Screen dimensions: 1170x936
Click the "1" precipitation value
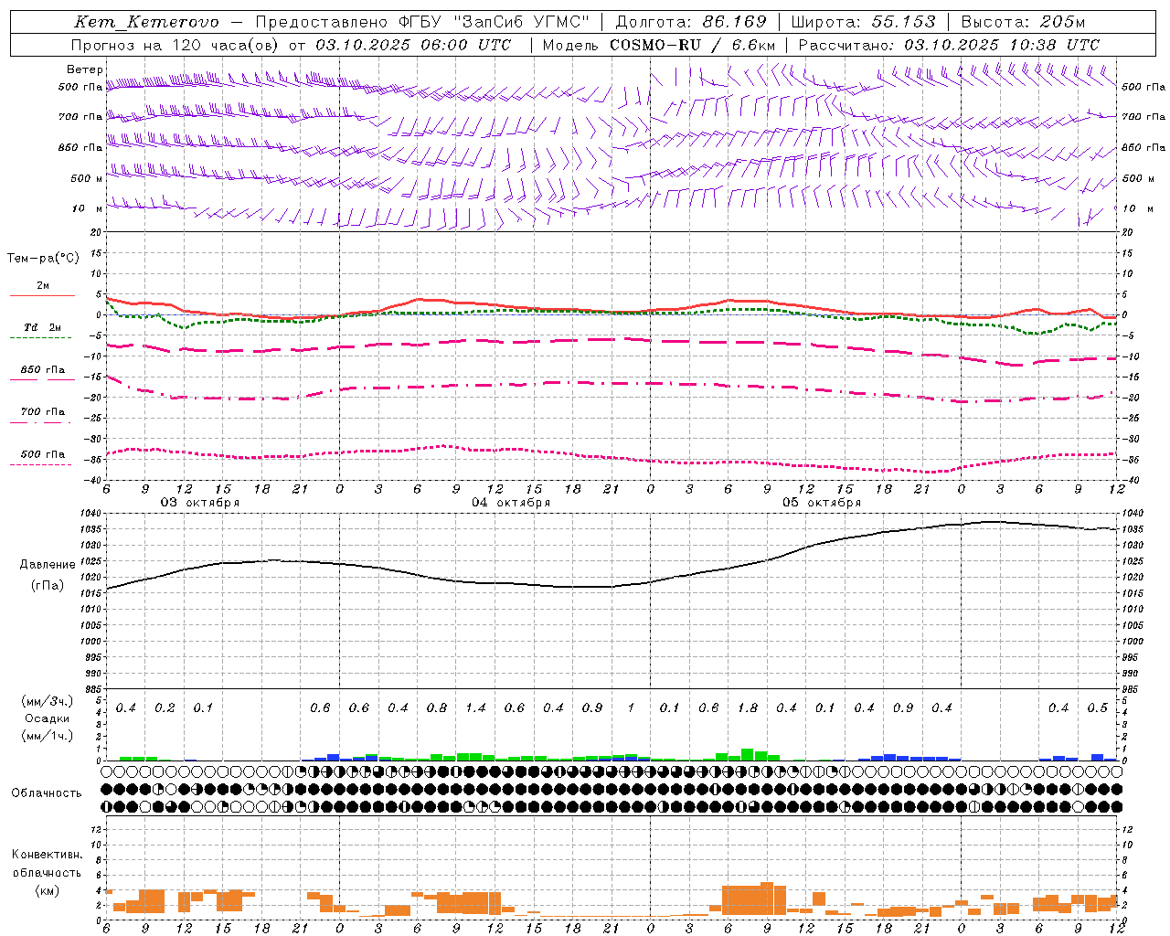coord(631,708)
